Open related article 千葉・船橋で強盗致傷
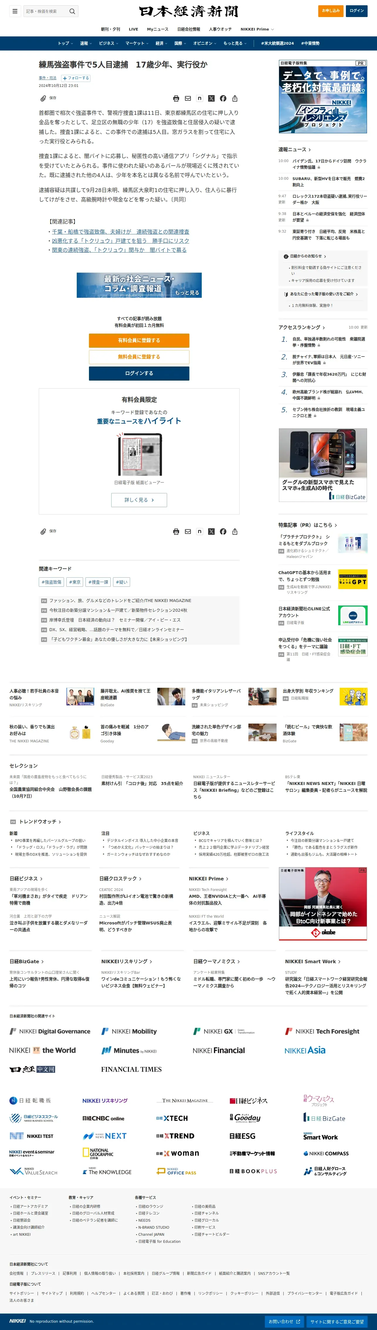The height and width of the screenshot is (1330, 377). (120, 232)
